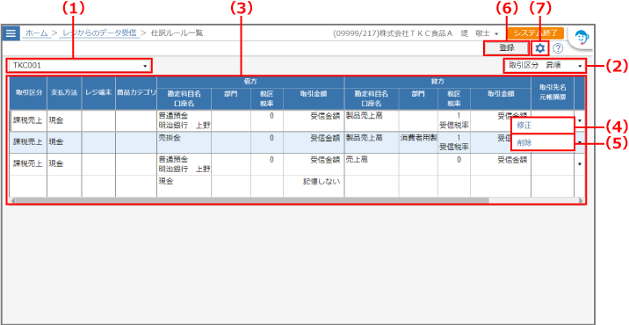Open the user name dropdown arrow
The image size is (629, 325).
pos(496,33)
